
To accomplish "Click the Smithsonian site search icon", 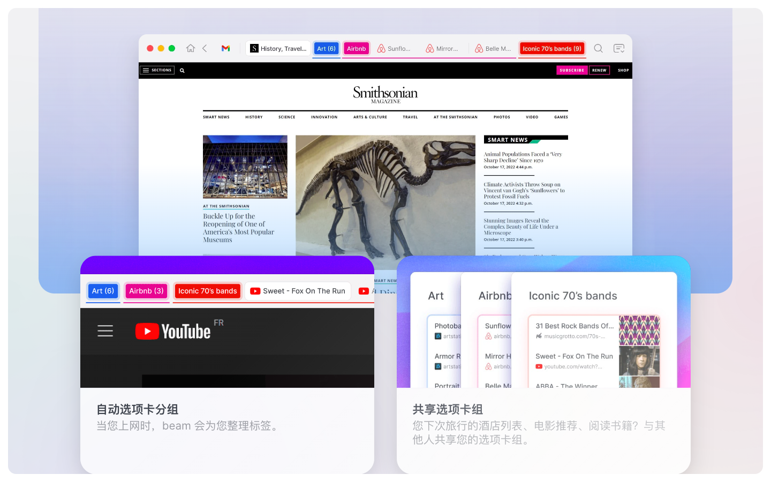I will tap(182, 70).
